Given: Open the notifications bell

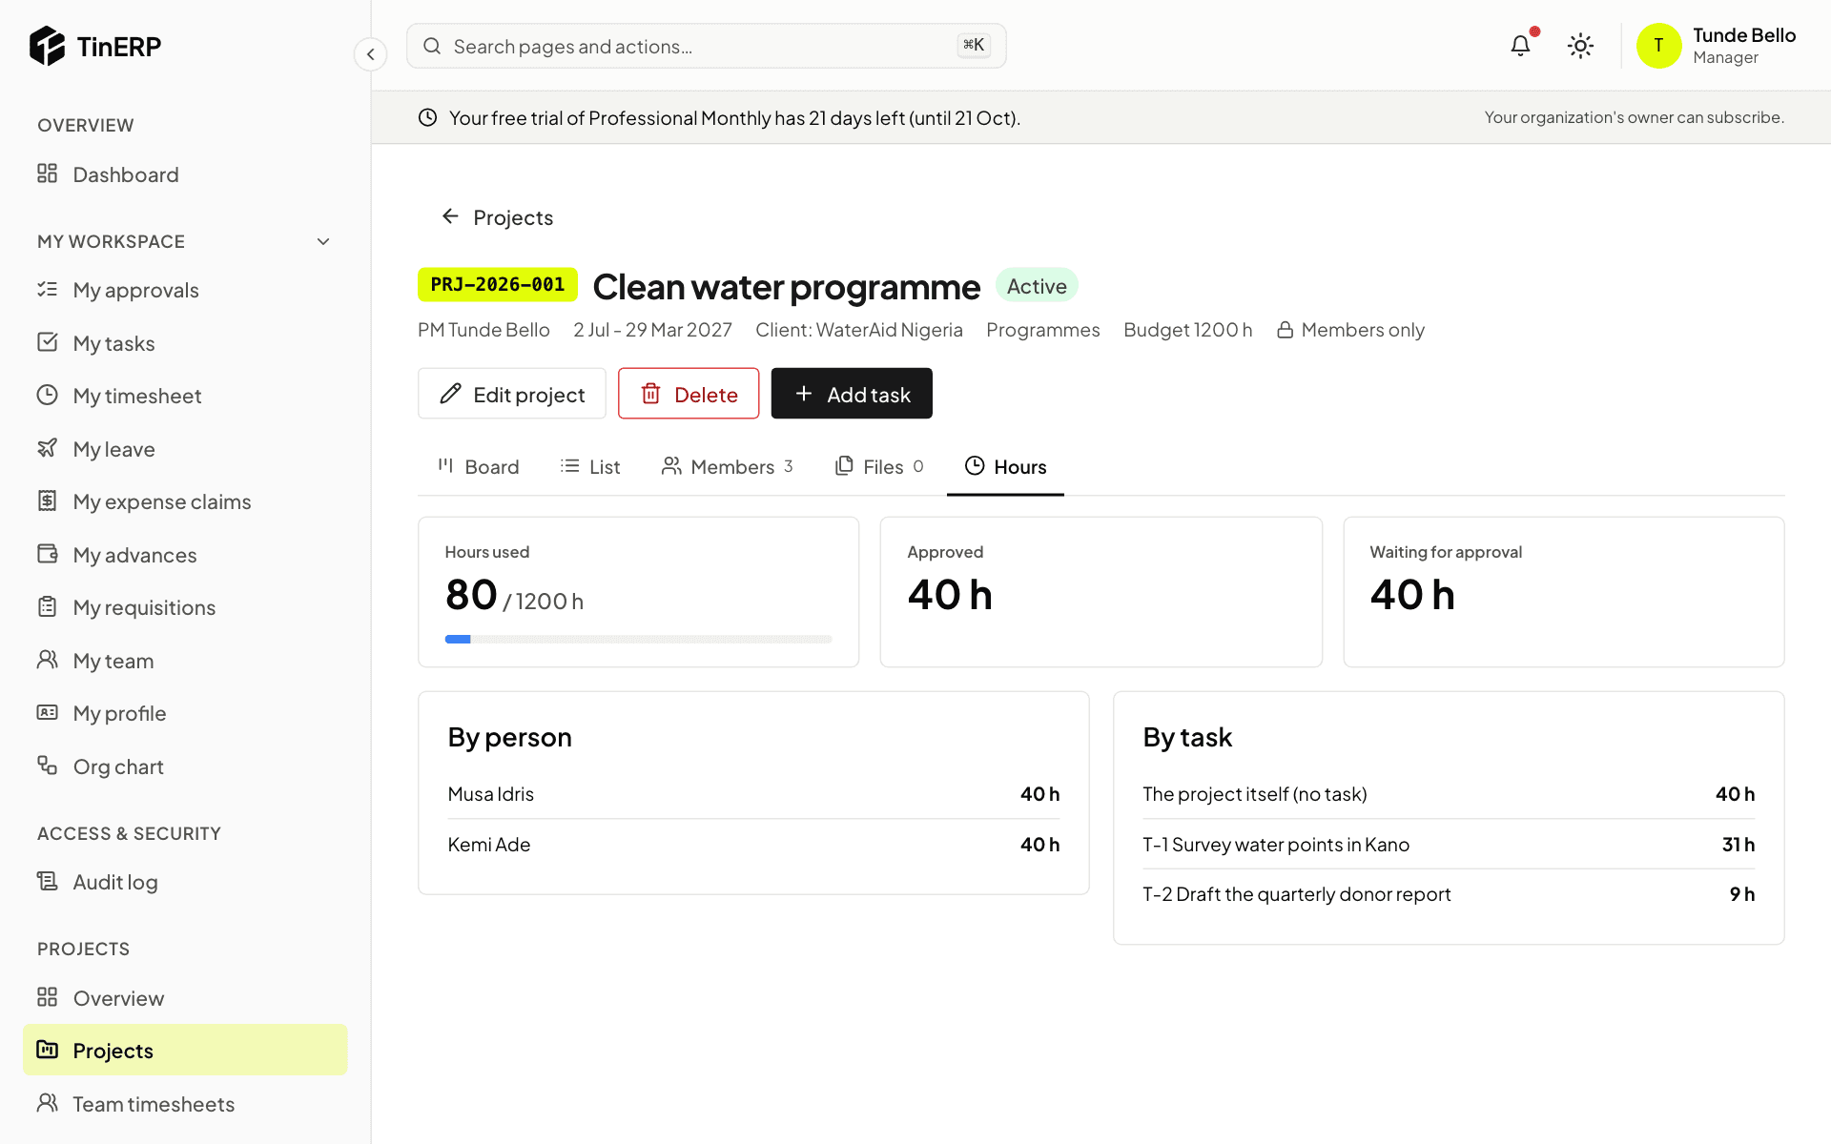Looking at the screenshot, I should pyautogui.click(x=1520, y=46).
